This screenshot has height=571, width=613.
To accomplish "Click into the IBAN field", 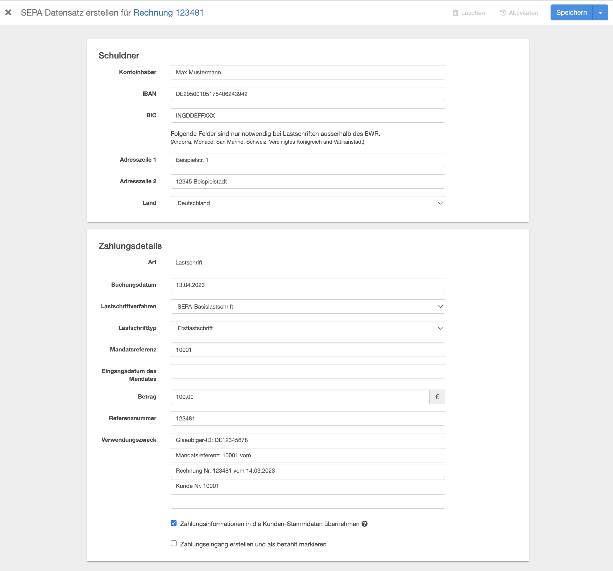I will pyautogui.click(x=307, y=94).
